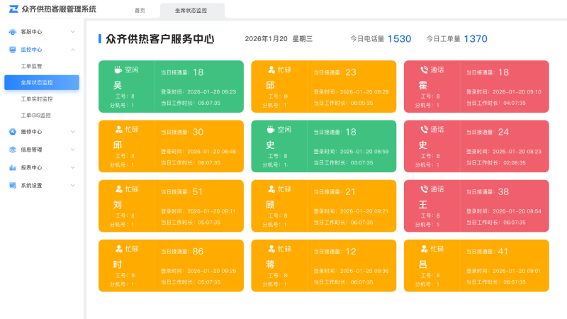Open 工单监管 in the sidebar
The image size is (567, 319).
tap(31, 66)
